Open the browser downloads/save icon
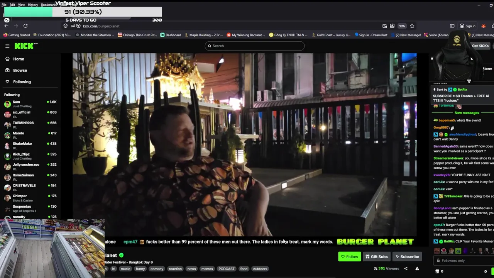The image size is (494, 278). (392, 26)
